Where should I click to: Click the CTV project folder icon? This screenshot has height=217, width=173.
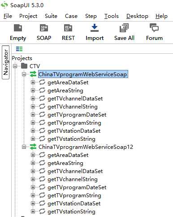coord(24,66)
